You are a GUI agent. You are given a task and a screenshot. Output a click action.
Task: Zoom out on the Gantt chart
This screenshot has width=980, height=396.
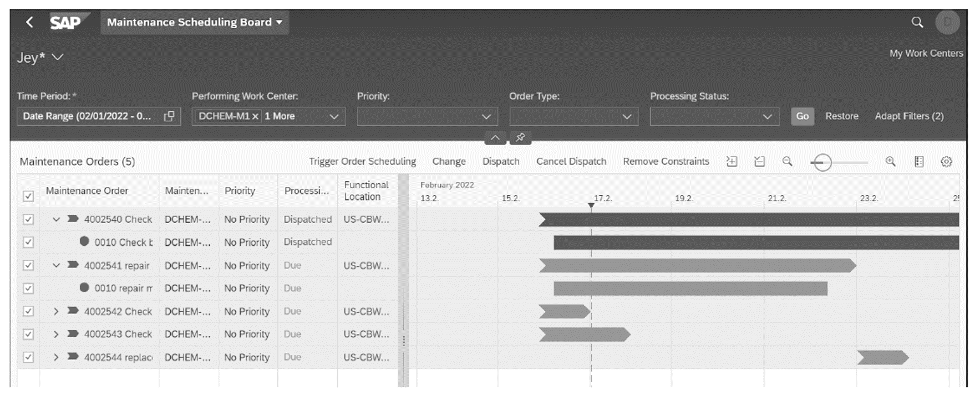tap(788, 161)
